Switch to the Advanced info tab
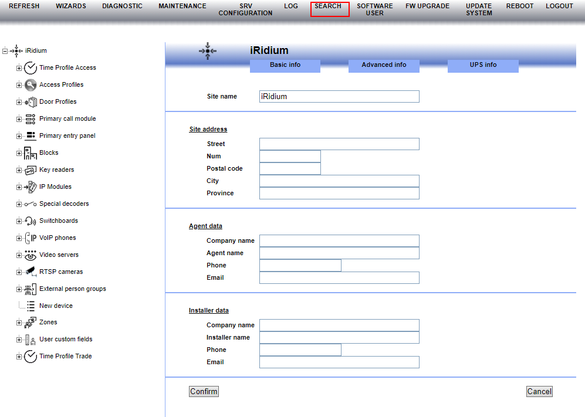585x417 pixels. pyautogui.click(x=384, y=65)
